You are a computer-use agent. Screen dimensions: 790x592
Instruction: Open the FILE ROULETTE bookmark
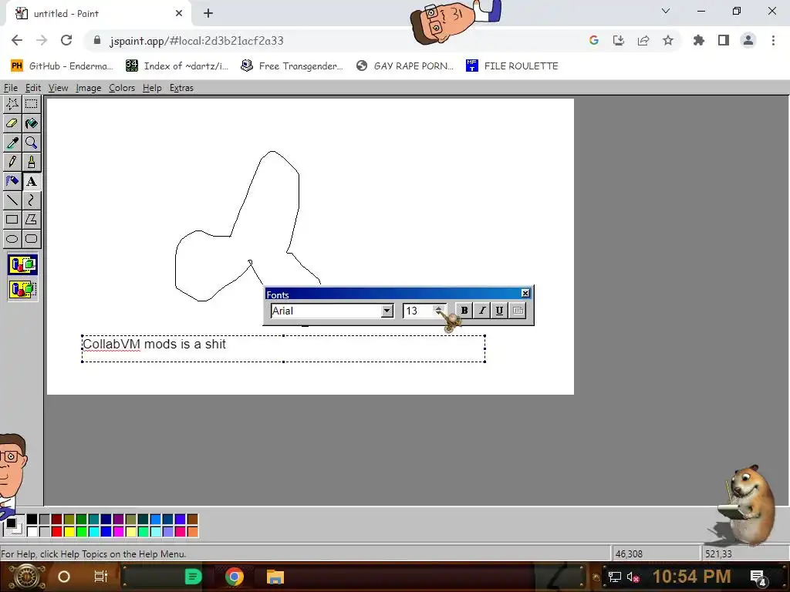click(512, 66)
